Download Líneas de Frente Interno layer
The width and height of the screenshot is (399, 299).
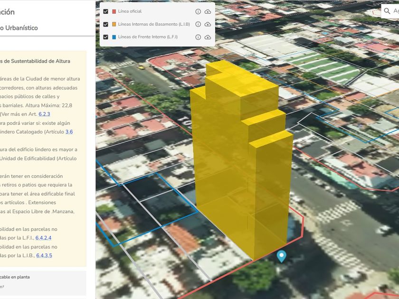coord(208,37)
